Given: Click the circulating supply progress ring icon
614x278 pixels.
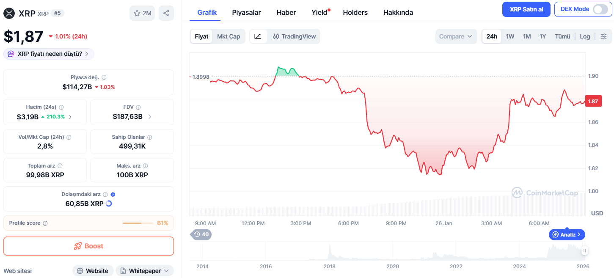Looking at the screenshot, I should click(109, 204).
